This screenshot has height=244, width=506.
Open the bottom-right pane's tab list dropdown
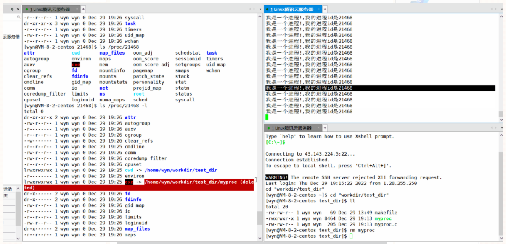click(502, 128)
